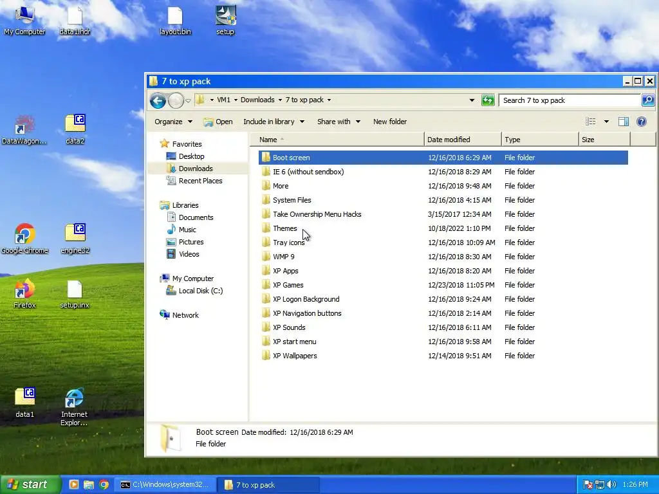
Task: Click the Chrome icon in taskbar quick launch
Action: [104, 484]
